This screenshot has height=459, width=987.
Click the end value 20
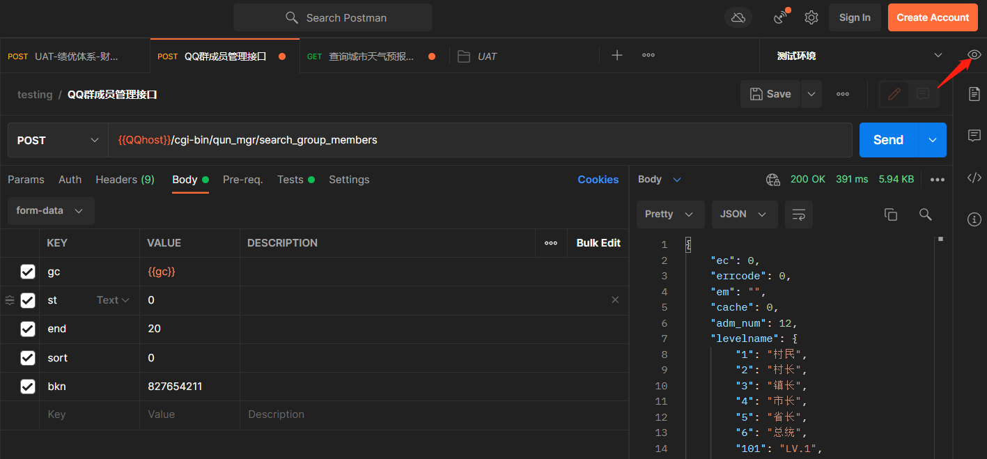coord(155,329)
